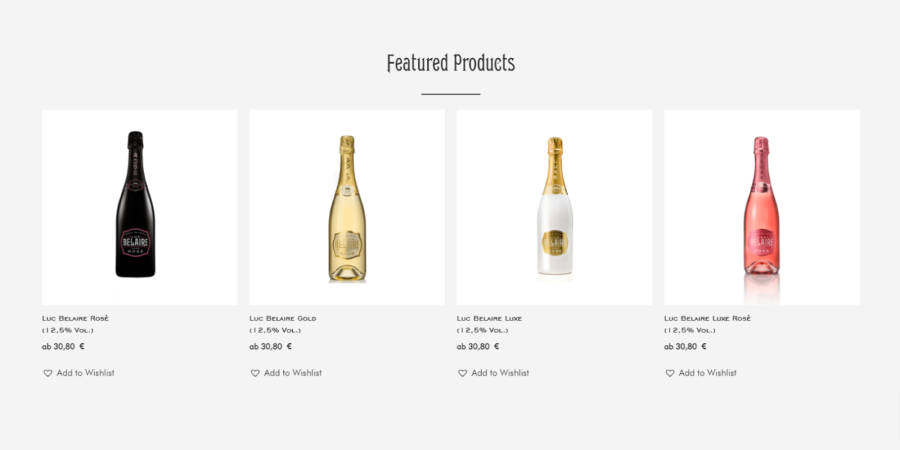Screen dimensions: 900x450
Task: Click the 'Luc Belaire Luxe Rosè' product title
Action: point(708,318)
